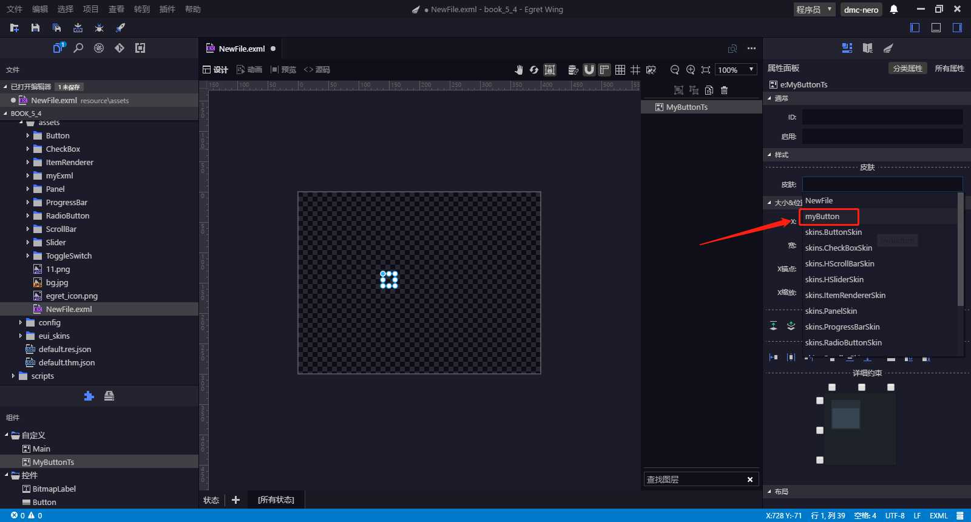Viewport: 971px width, 522px height.
Task: Toggle the magnet snapping button
Action: (589, 70)
